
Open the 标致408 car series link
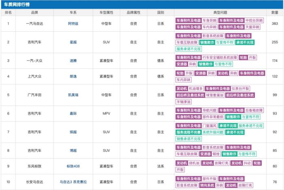73,166
